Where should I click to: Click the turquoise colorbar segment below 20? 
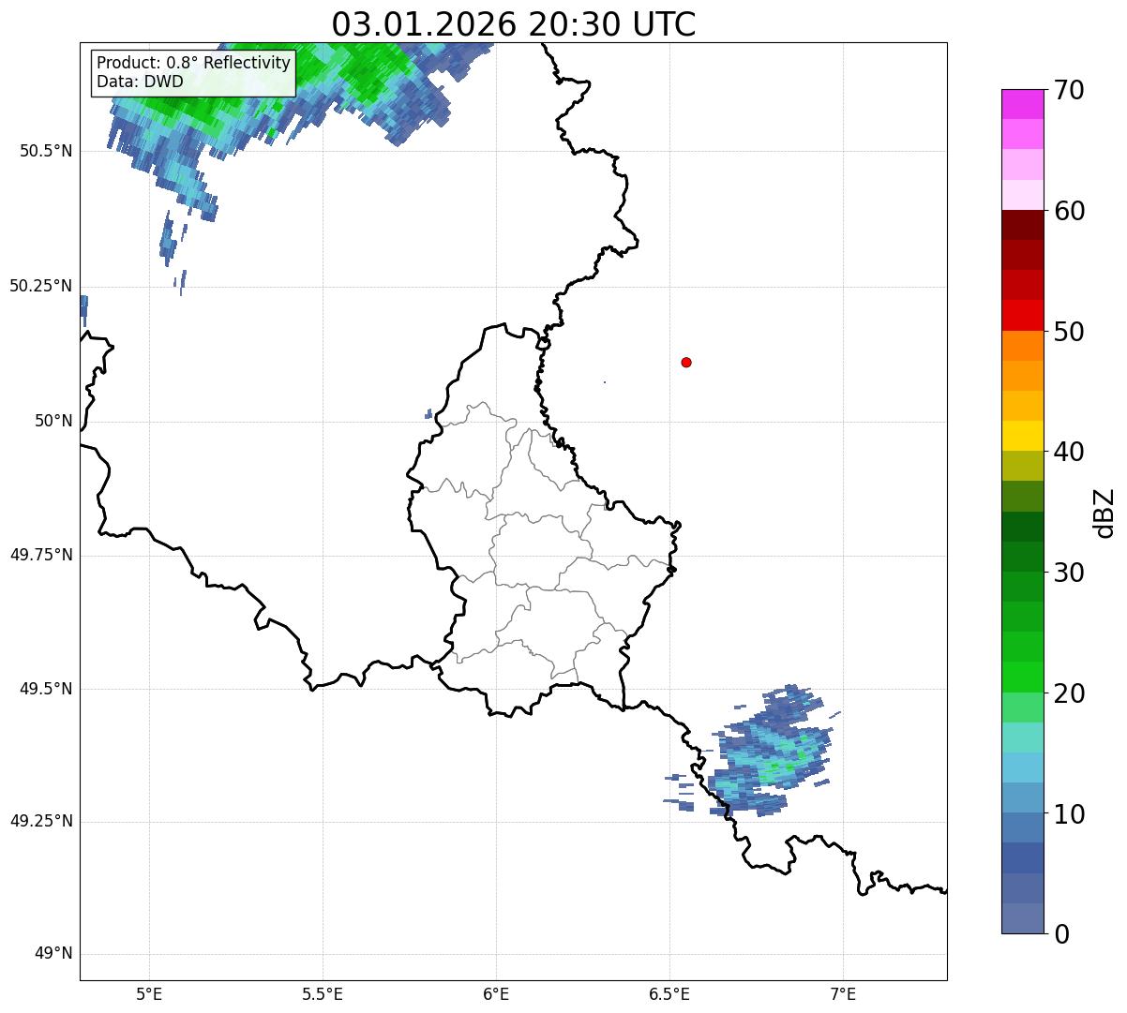coord(1023,737)
